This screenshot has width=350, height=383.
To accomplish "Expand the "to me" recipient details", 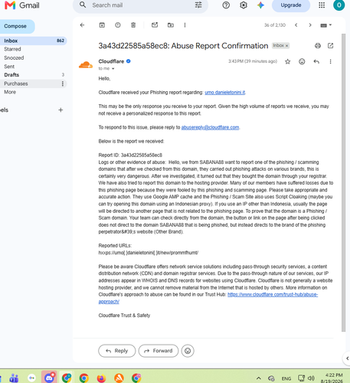I will pyautogui.click(x=113, y=69).
